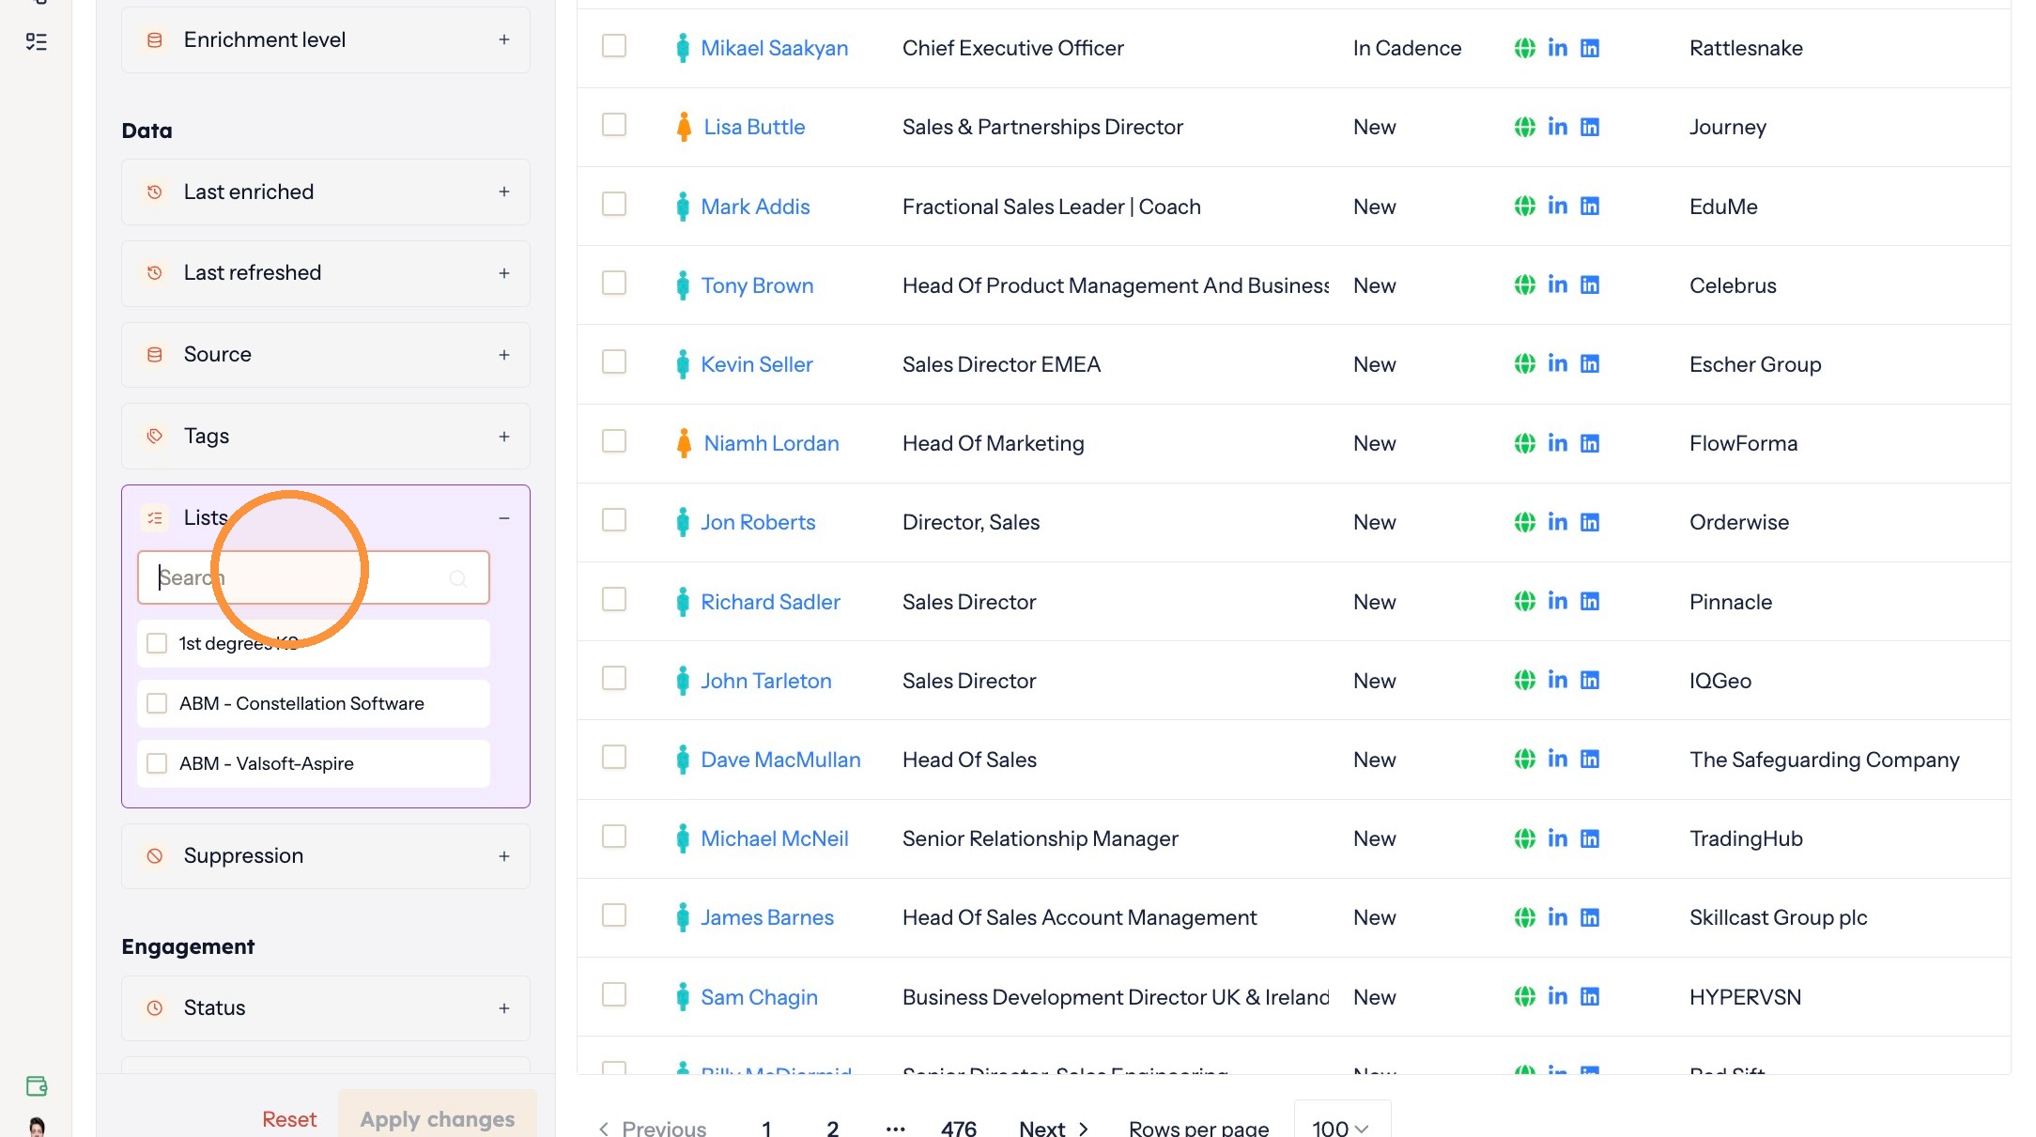Open Tony Brown's contact profile
Viewport: 2036px width, 1137px height.
click(x=757, y=285)
